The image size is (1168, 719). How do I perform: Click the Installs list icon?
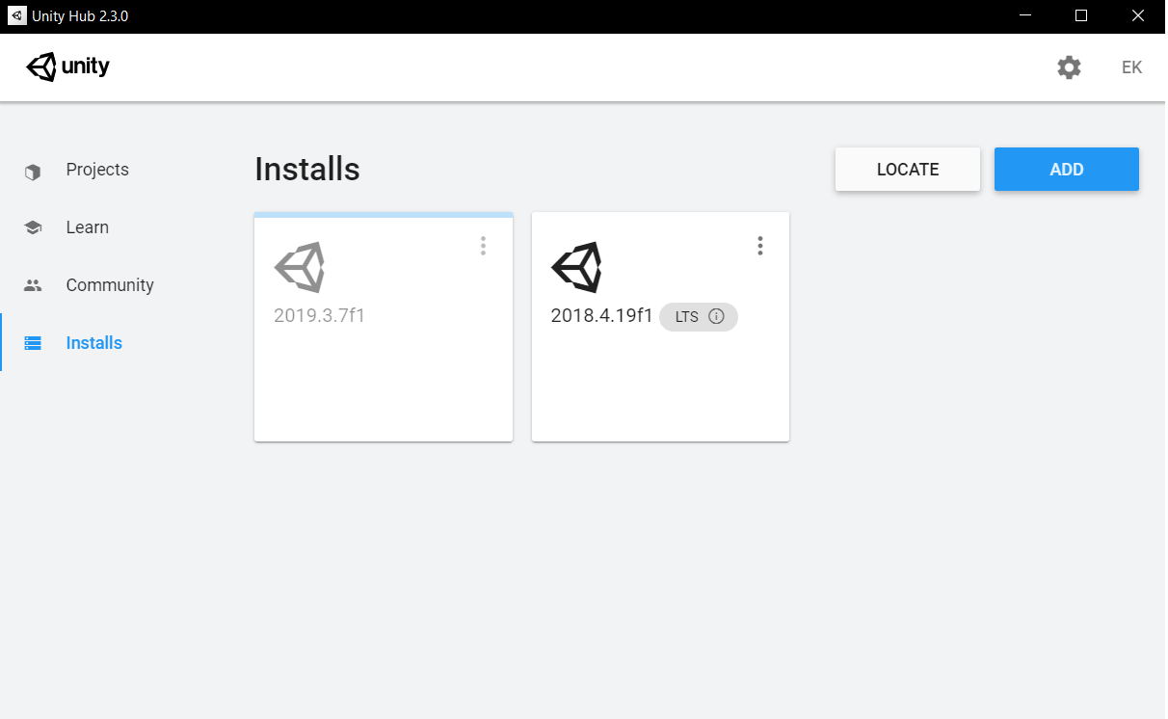point(33,343)
